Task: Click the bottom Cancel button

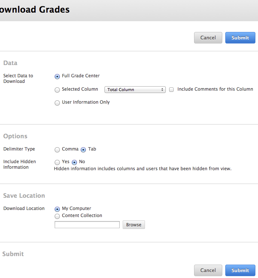Action: (208, 270)
